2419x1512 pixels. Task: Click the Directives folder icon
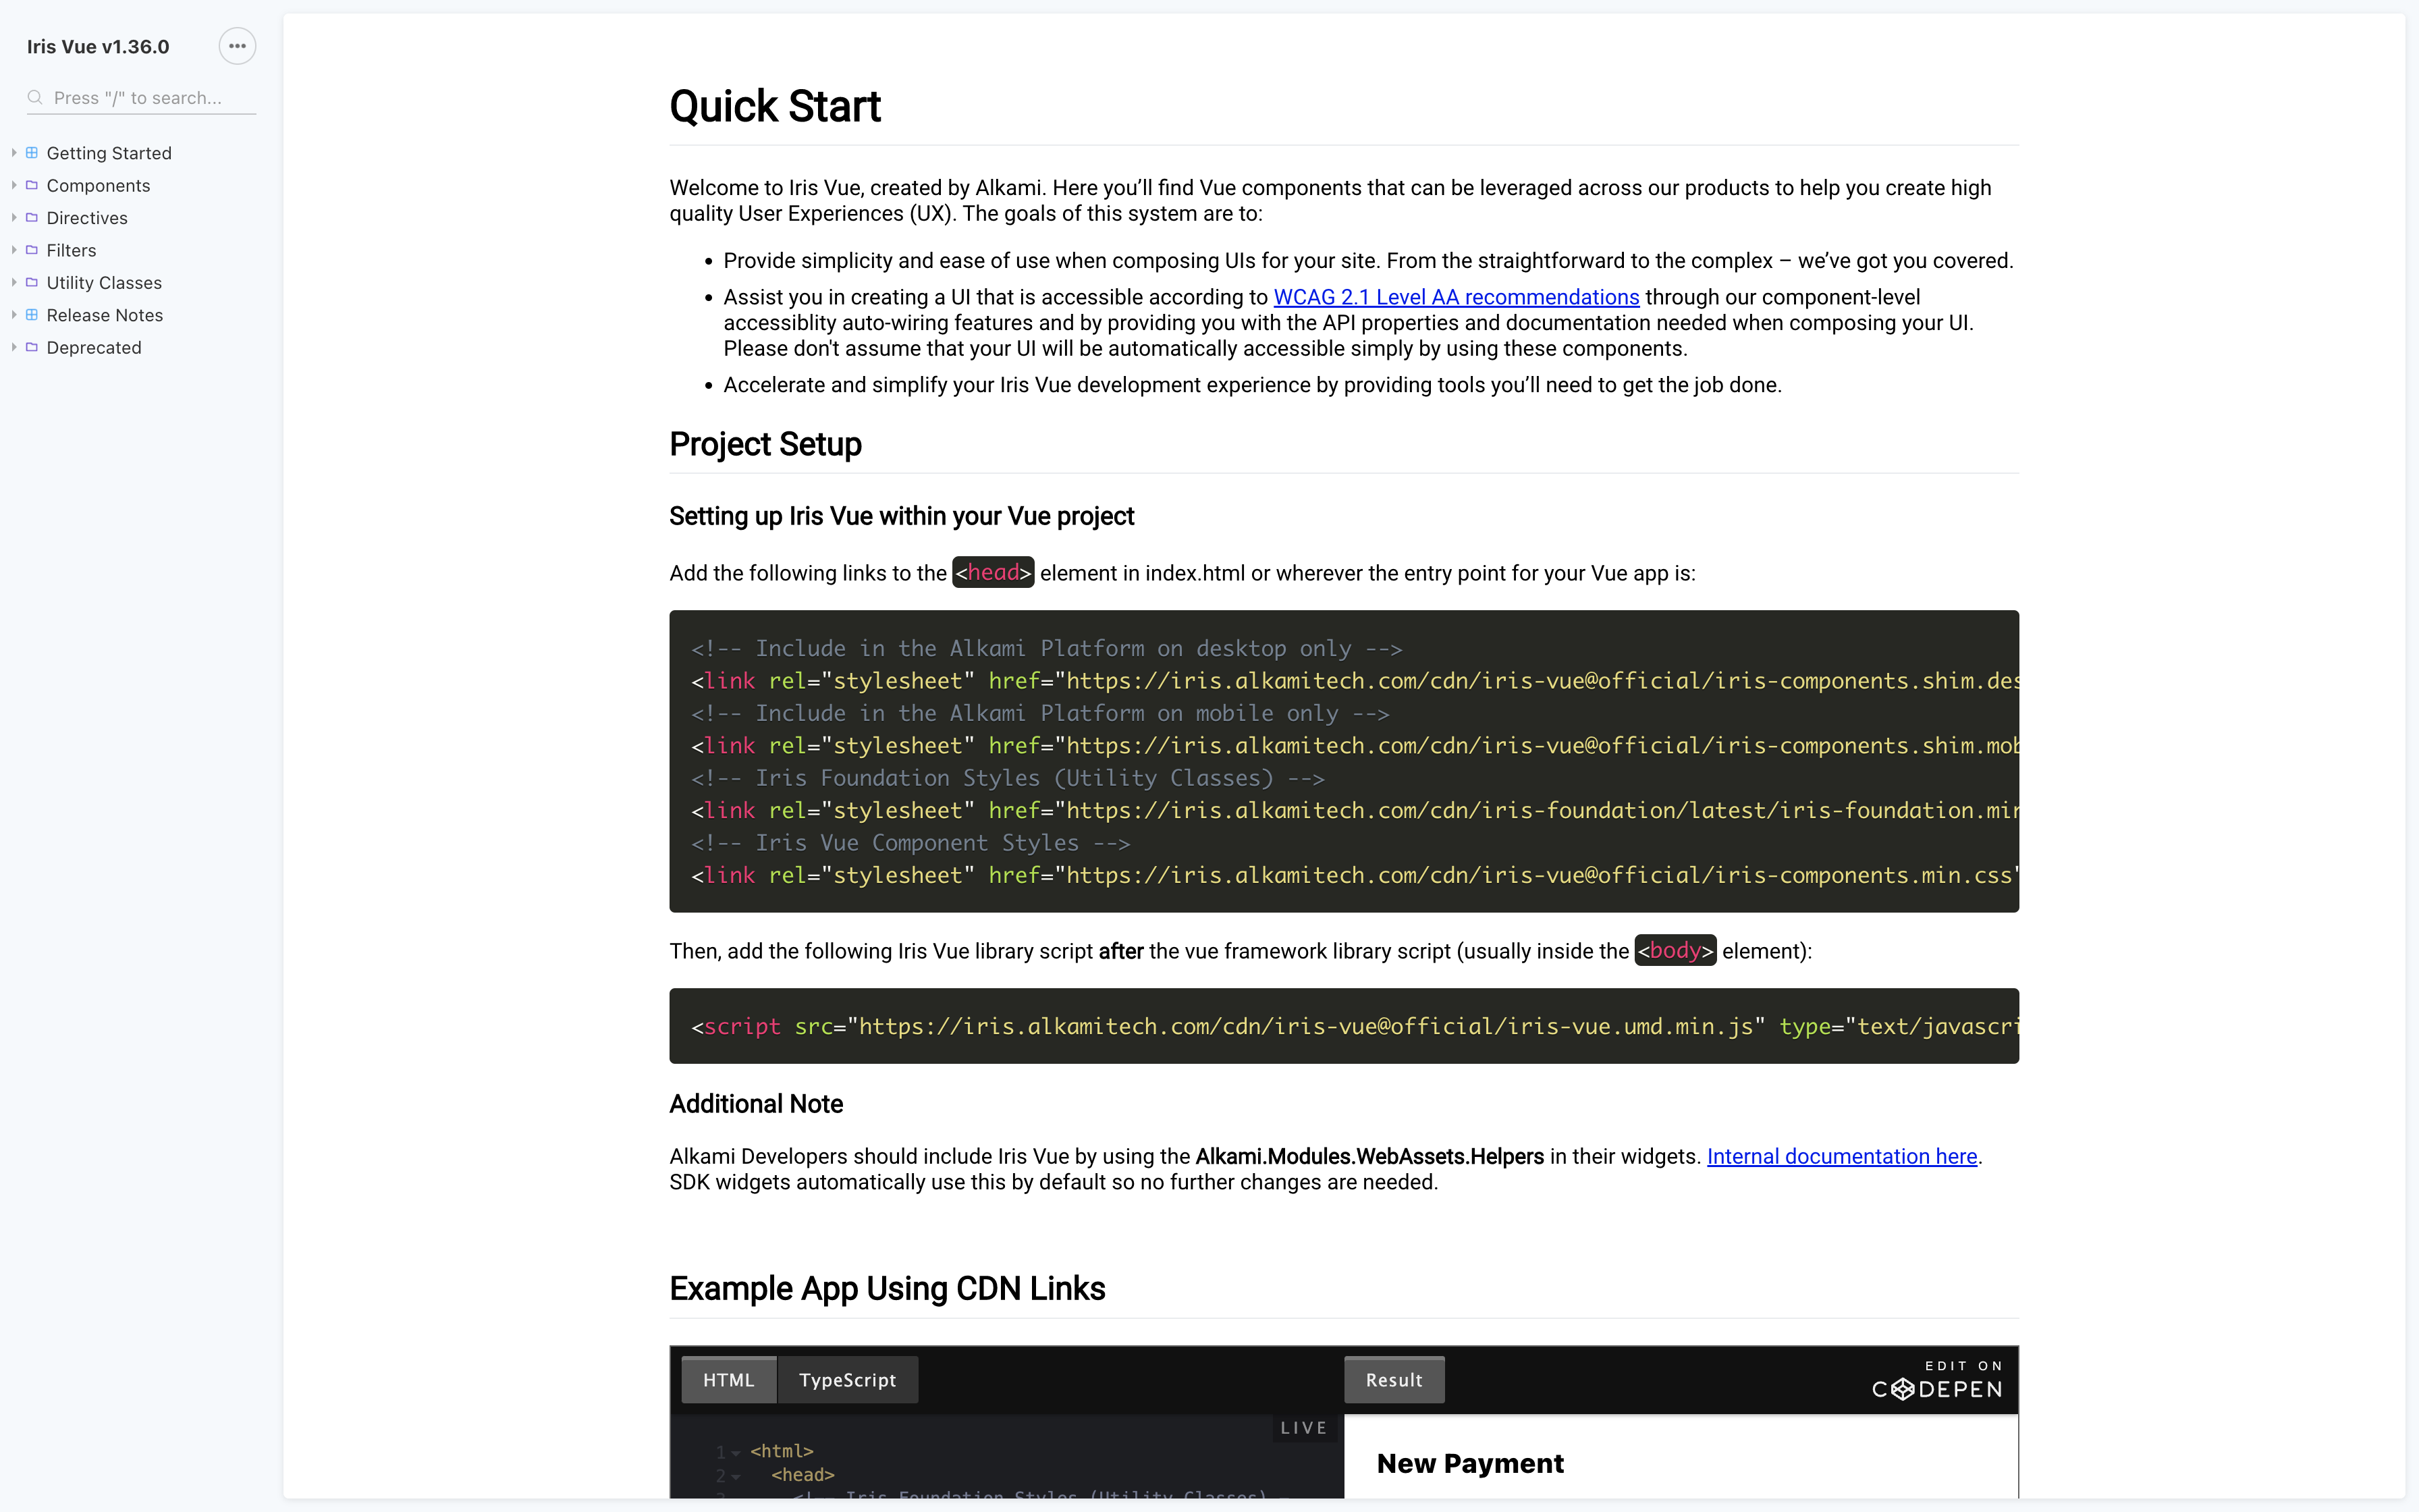click(x=32, y=217)
